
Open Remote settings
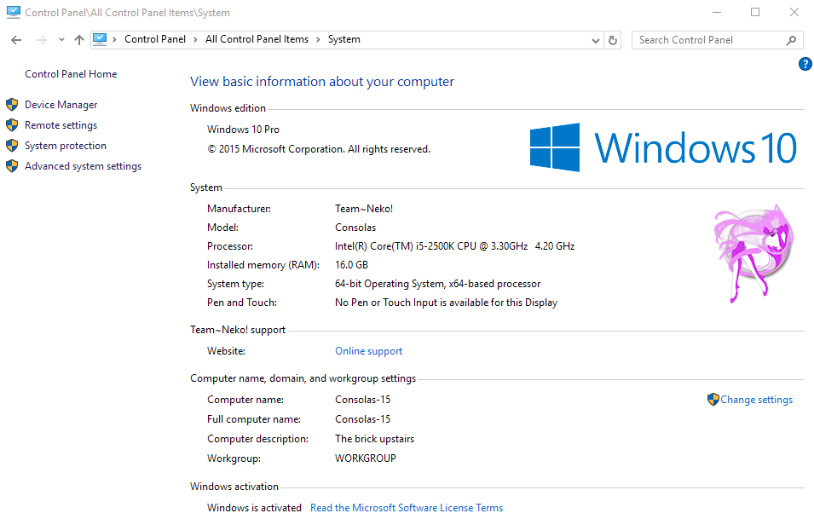click(x=61, y=125)
